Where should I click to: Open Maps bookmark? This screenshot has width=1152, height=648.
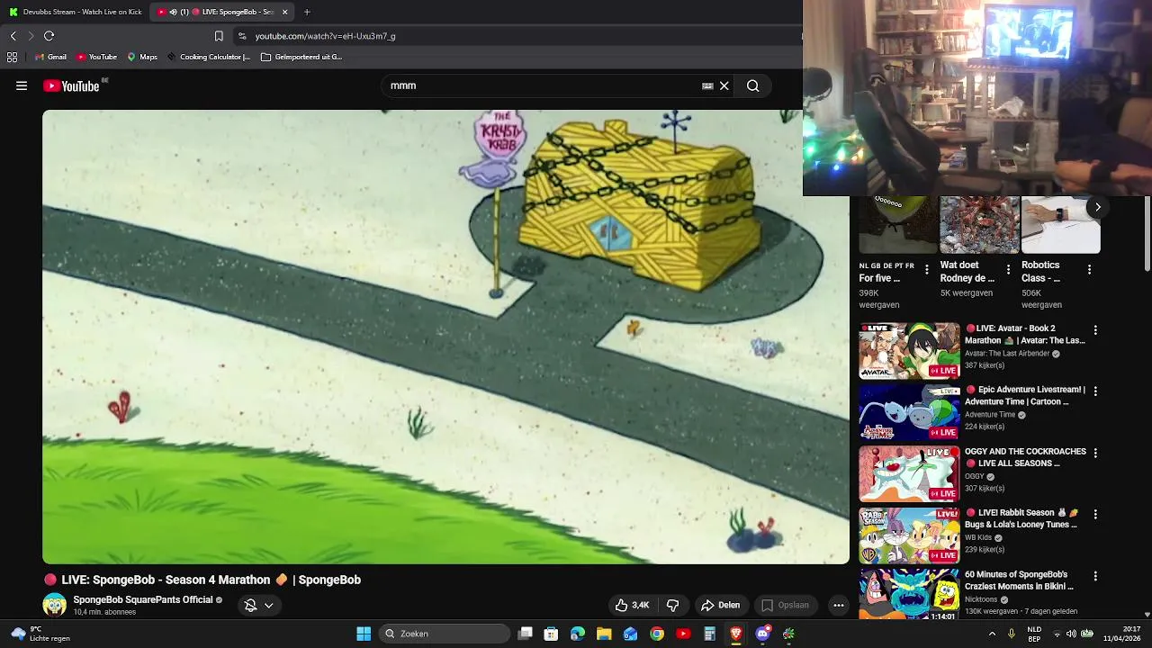point(142,57)
